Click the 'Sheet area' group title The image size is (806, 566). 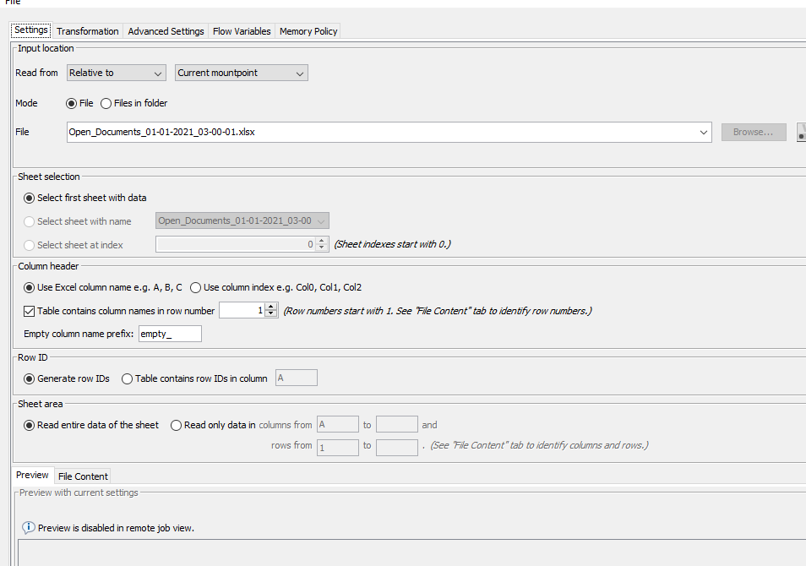click(40, 404)
